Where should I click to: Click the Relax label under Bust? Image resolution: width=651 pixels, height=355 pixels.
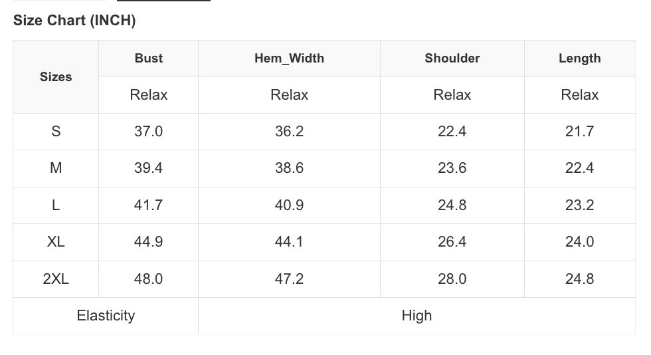click(148, 95)
